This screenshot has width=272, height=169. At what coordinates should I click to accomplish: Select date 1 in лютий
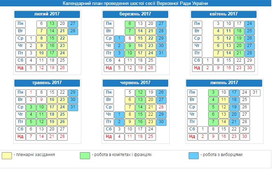click(x=31, y=39)
